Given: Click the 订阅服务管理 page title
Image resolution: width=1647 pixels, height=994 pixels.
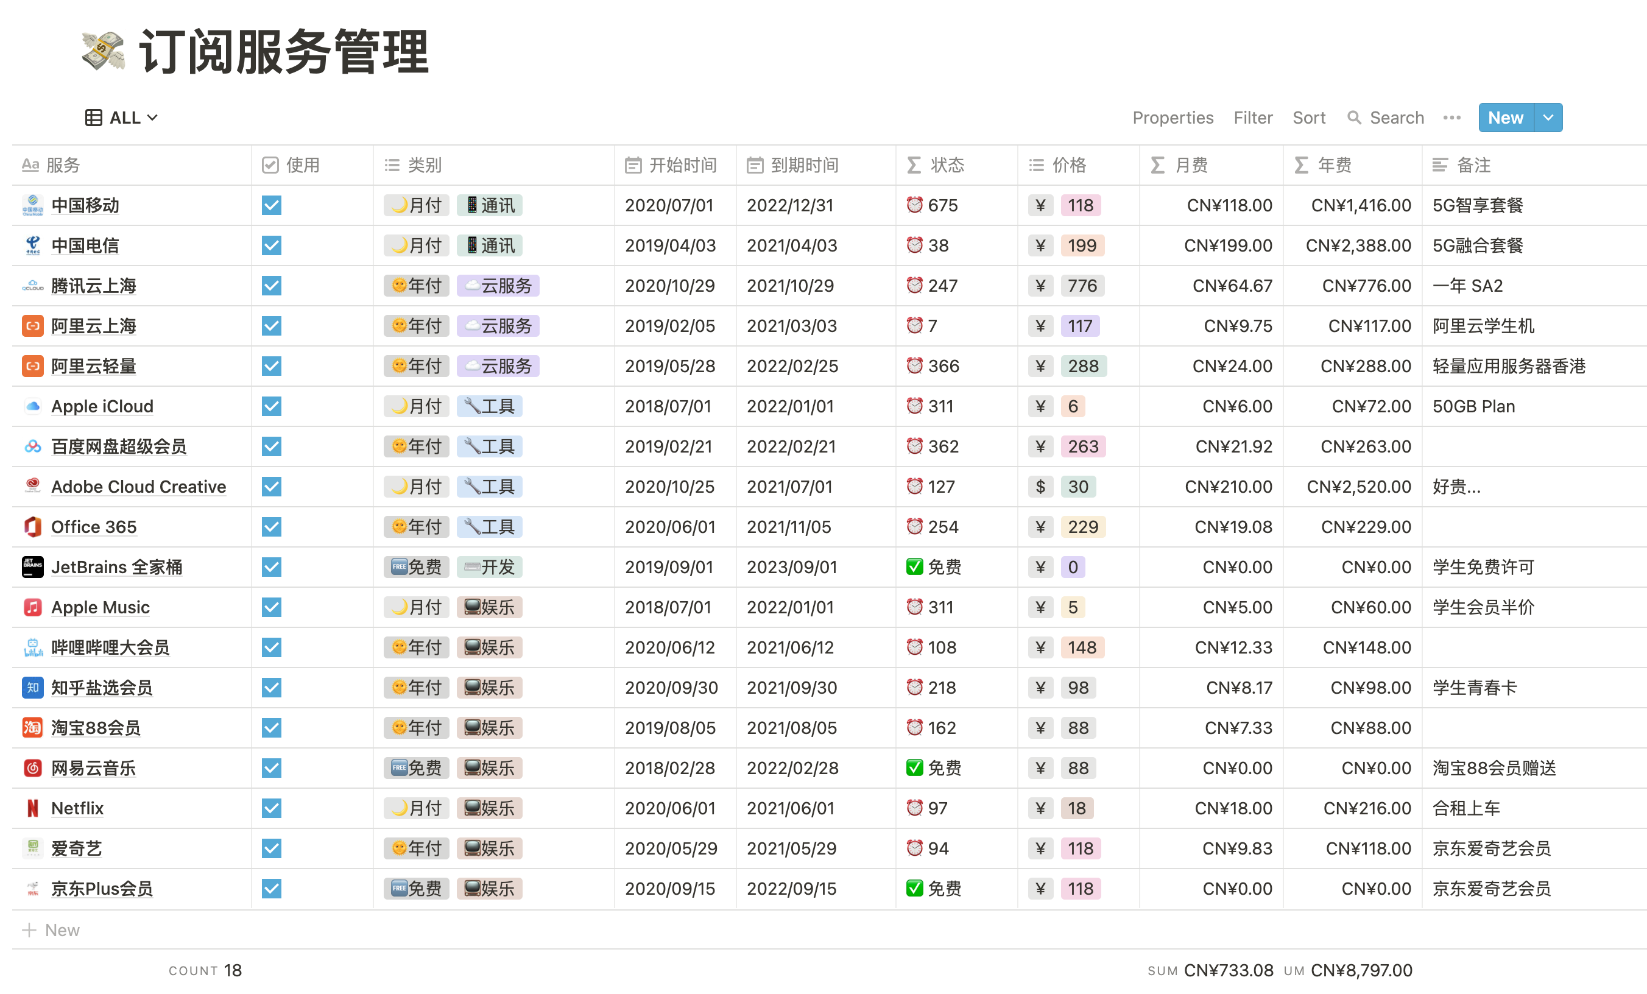Looking at the screenshot, I should [x=283, y=52].
